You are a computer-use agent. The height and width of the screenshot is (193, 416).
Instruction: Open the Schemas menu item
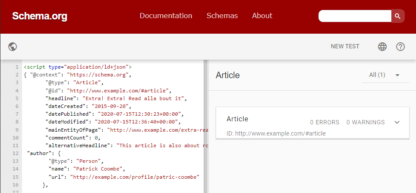(222, 16)
